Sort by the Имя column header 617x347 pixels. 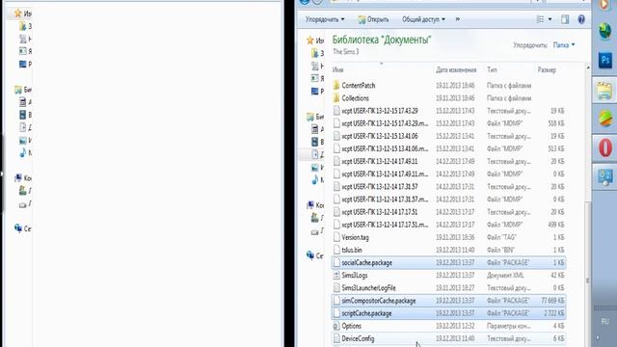[x=337, y=70]
